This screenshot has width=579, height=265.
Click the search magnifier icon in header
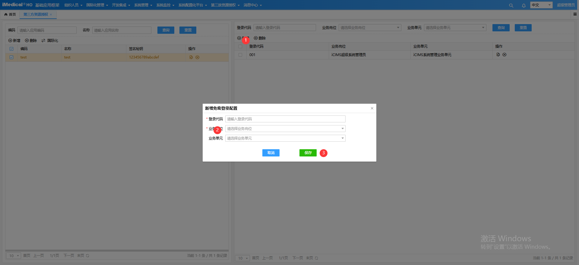click(511, 5)
